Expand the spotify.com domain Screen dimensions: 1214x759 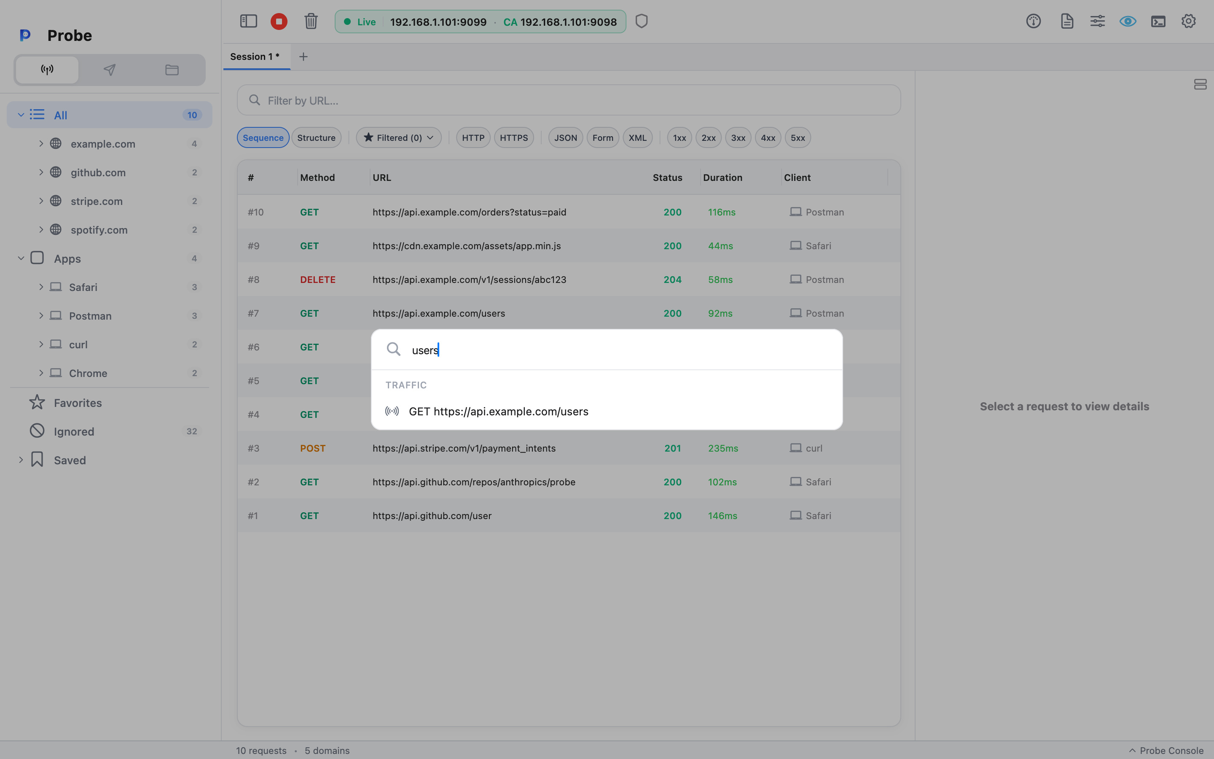41,229
